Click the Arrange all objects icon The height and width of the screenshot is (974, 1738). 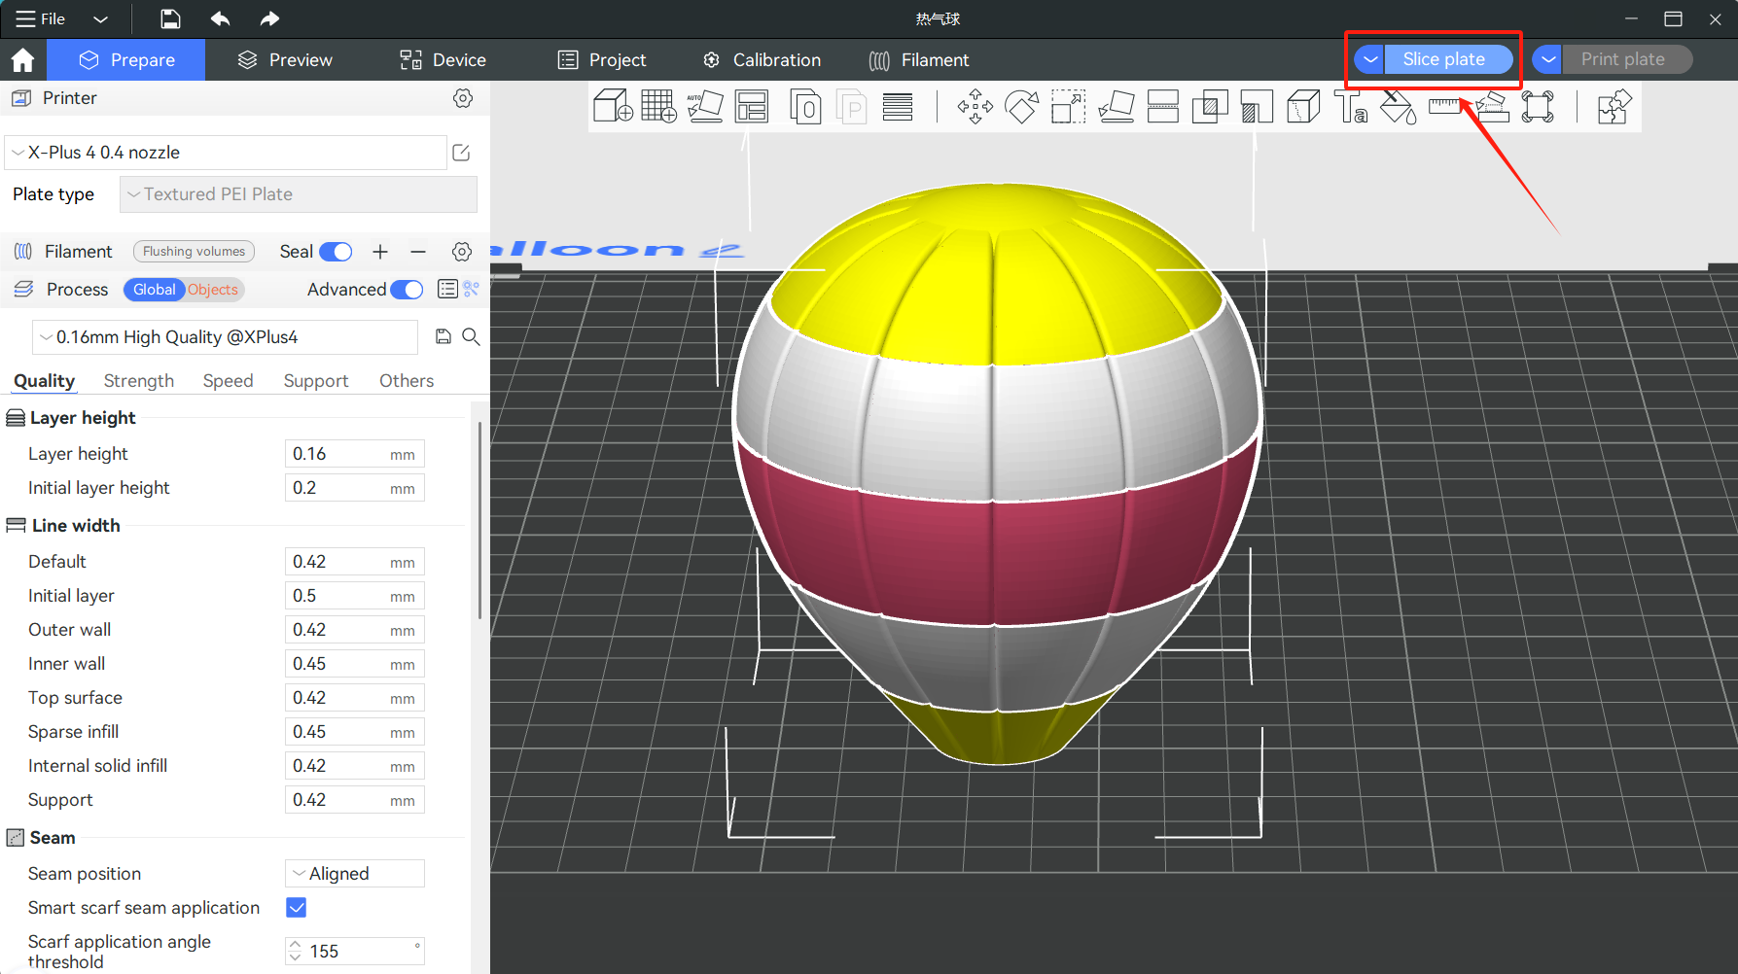[x=752, y=106]
